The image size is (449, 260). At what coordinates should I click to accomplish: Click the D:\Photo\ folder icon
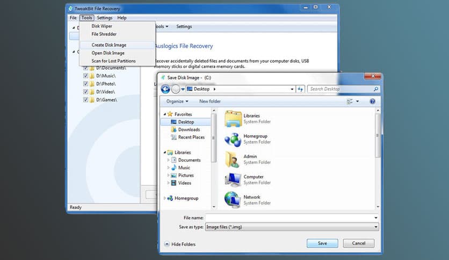pos(92,84)
